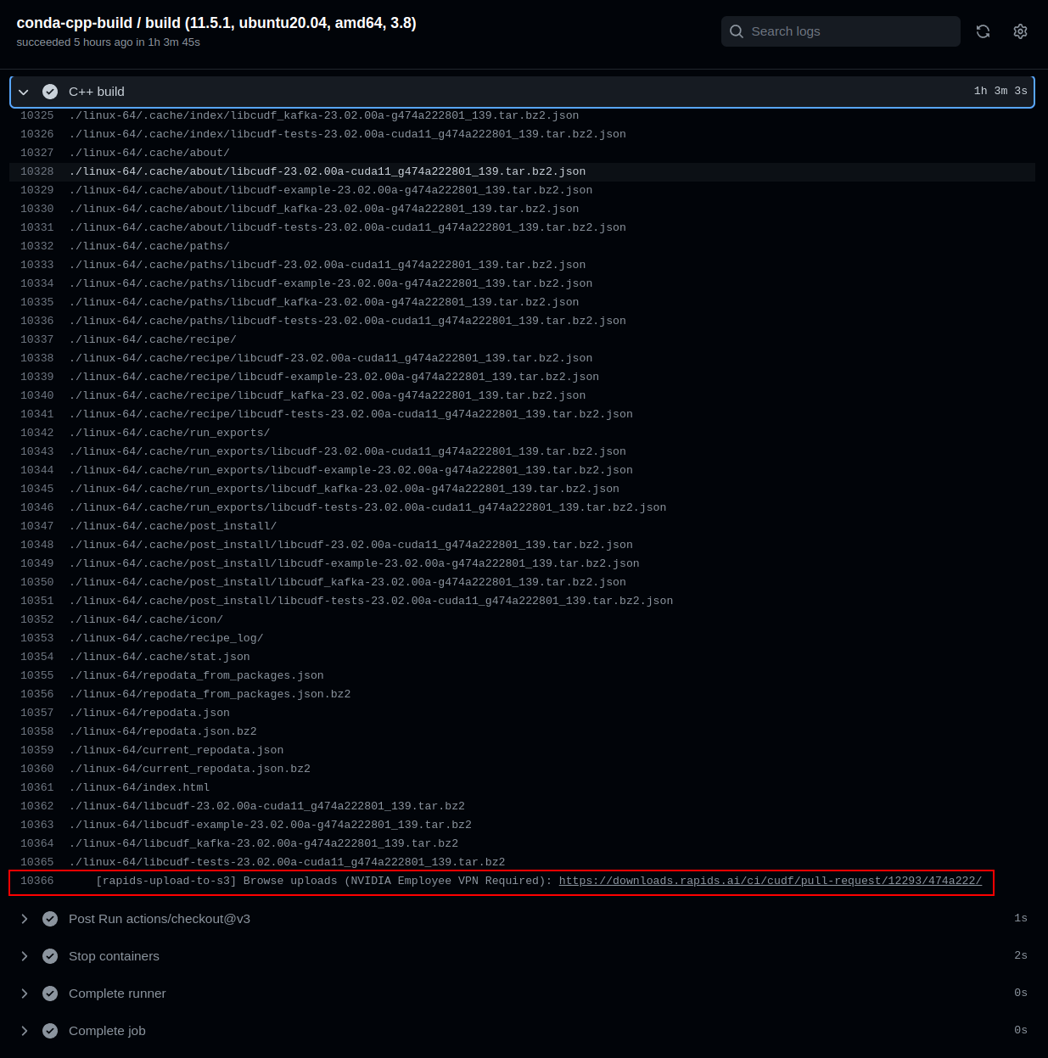Screen dimensions: 1048x1058
Task: Expand the Complete runner step chevron
Action: [24, 994]
